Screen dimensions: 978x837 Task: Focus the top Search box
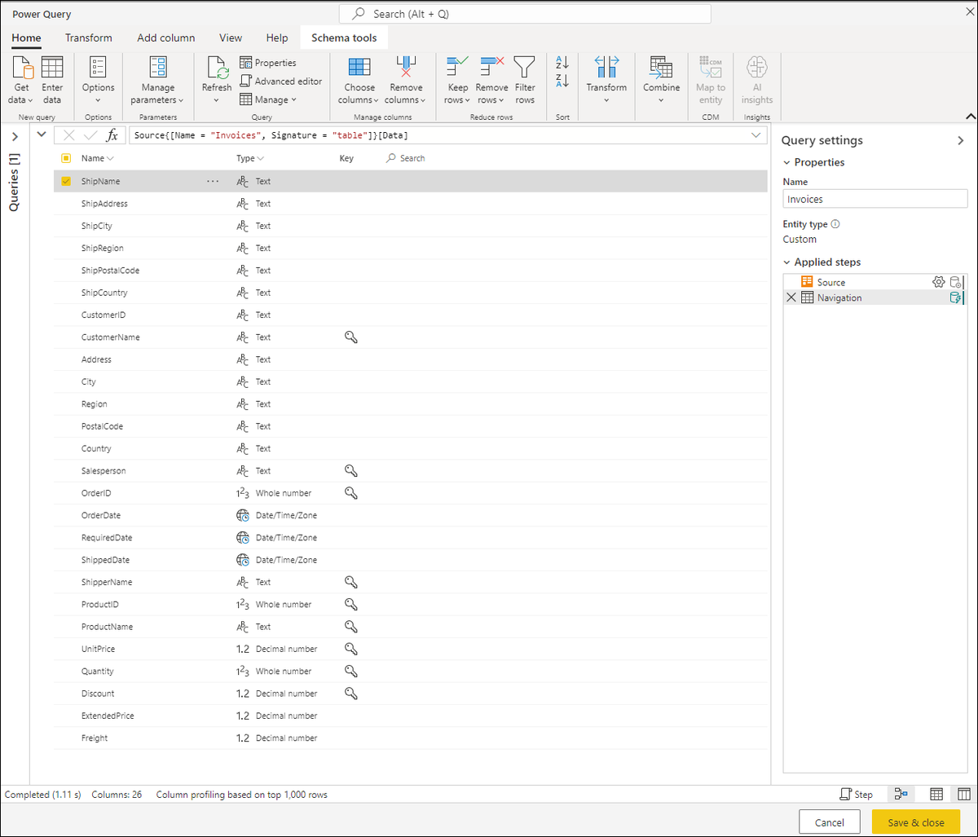click(525, 14)
